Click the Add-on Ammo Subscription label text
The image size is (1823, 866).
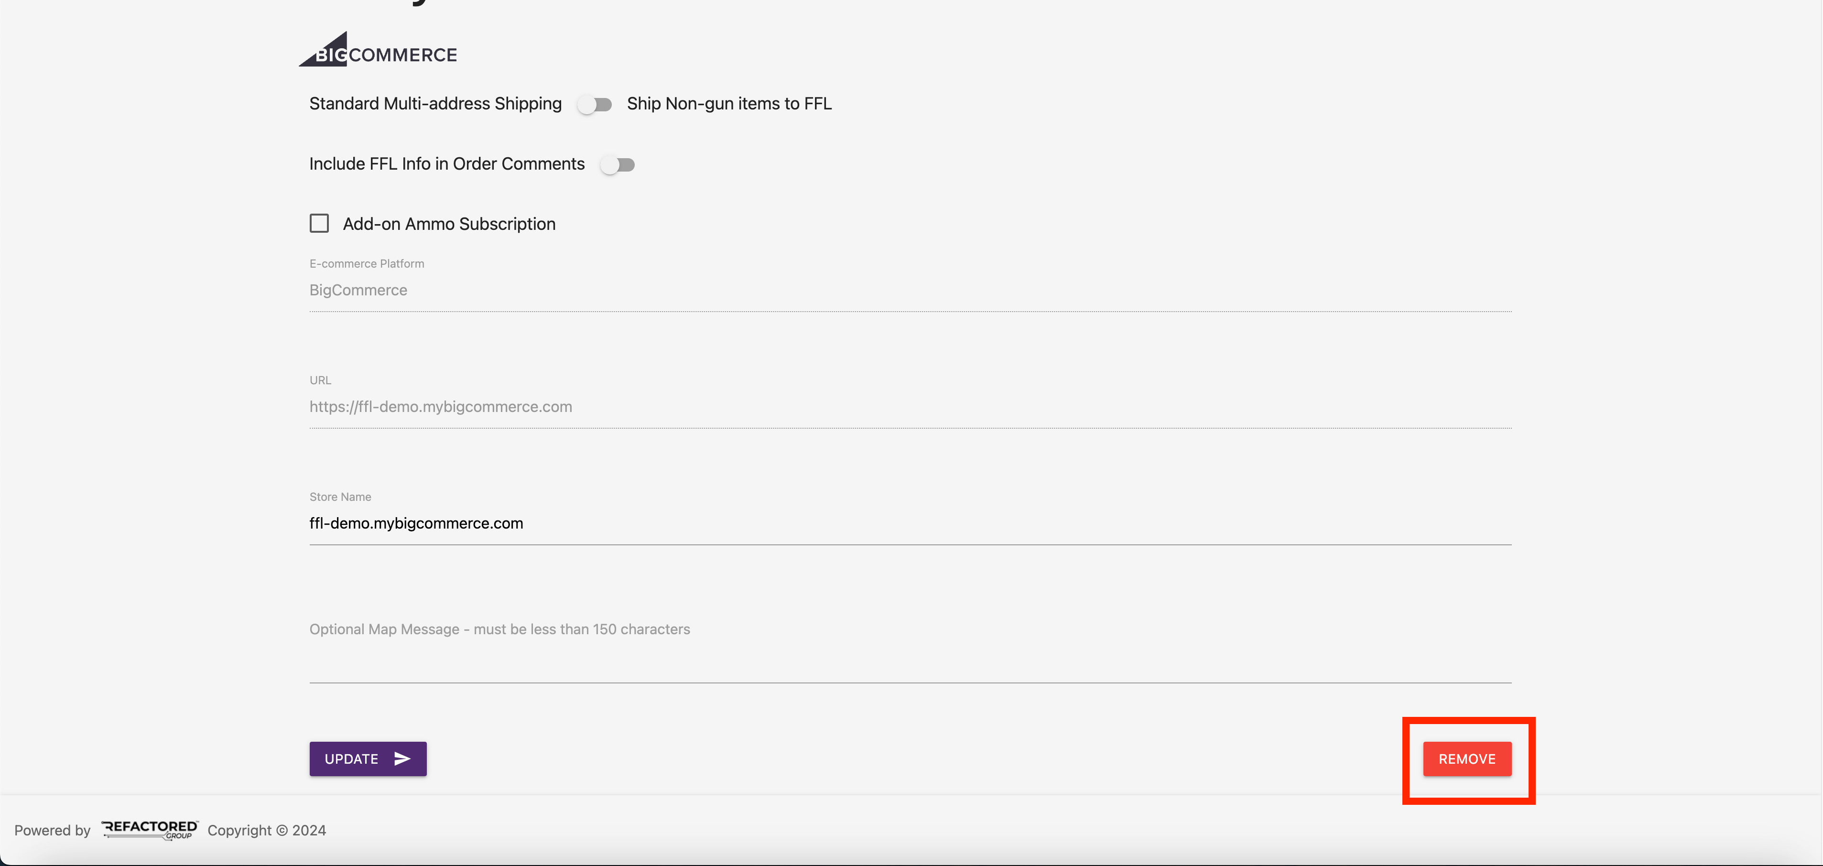[449, 224]
